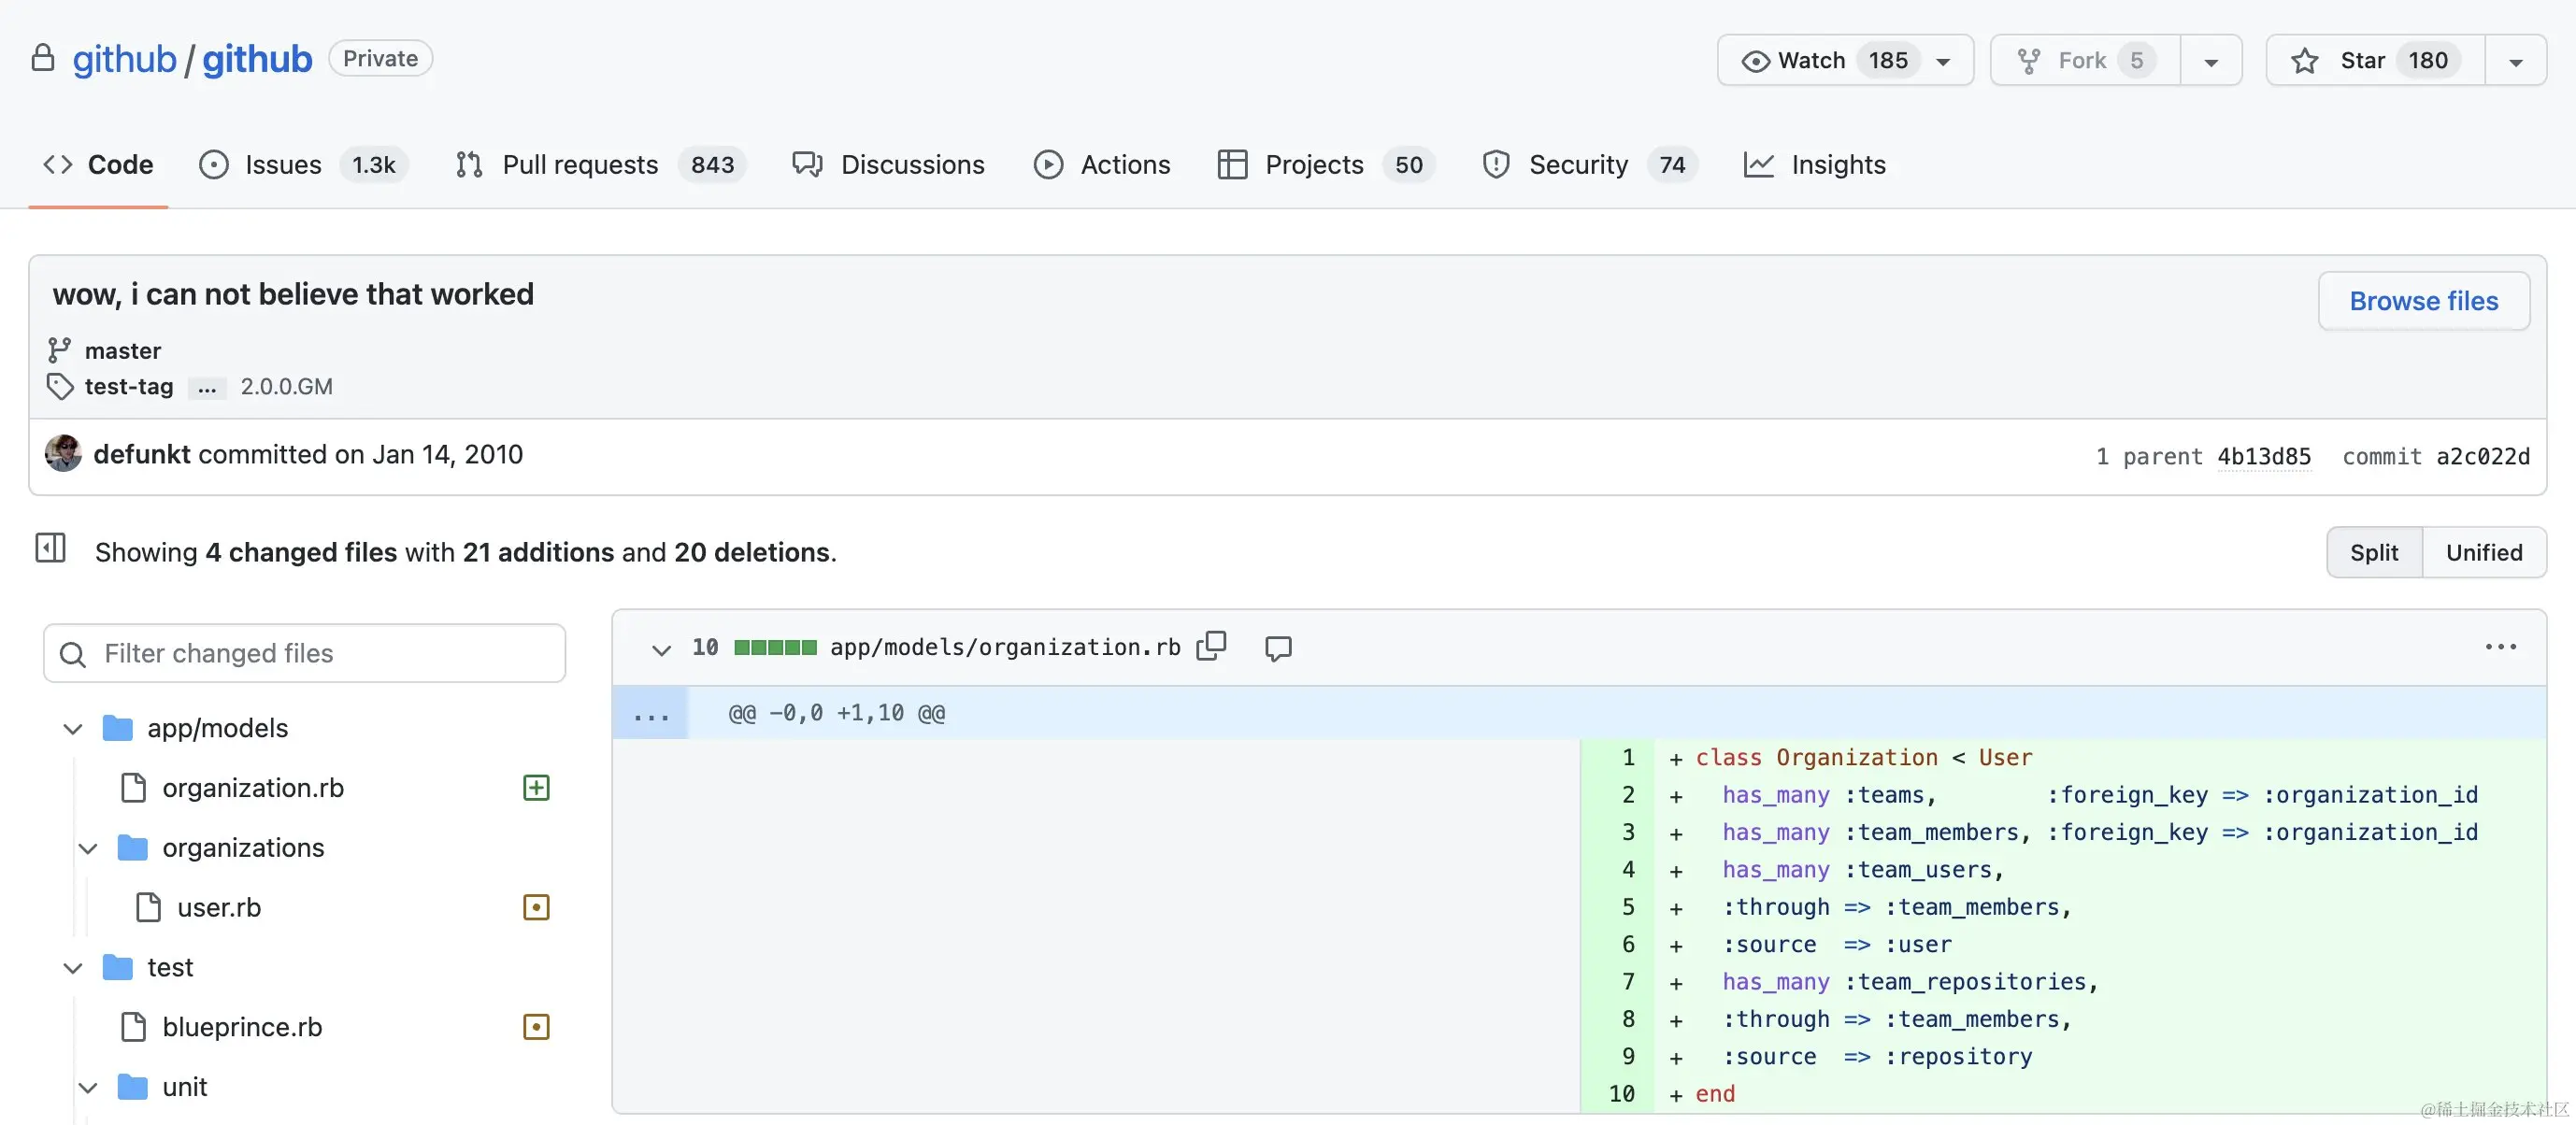Expand hidden diff lines ellipsis
This screenshot has height=1125, width=2576.
click(x=651, y=713)
